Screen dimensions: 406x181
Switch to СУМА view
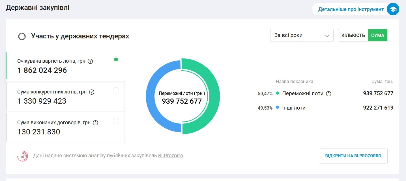coord(378,35)
